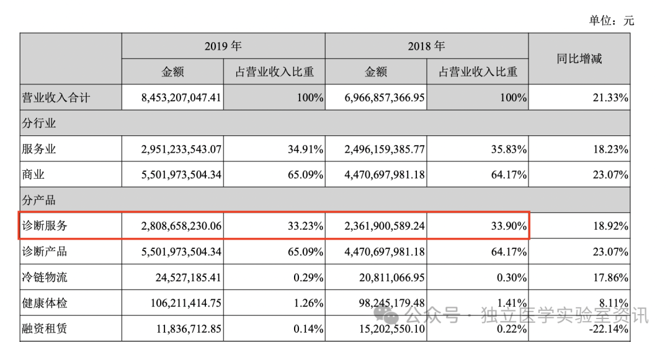
Task: Click the 分产品 section row
Action: (39, 200)
